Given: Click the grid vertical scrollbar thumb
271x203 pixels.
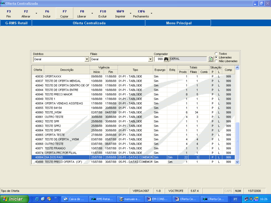Looking at the screenshot, I should 237,140.
